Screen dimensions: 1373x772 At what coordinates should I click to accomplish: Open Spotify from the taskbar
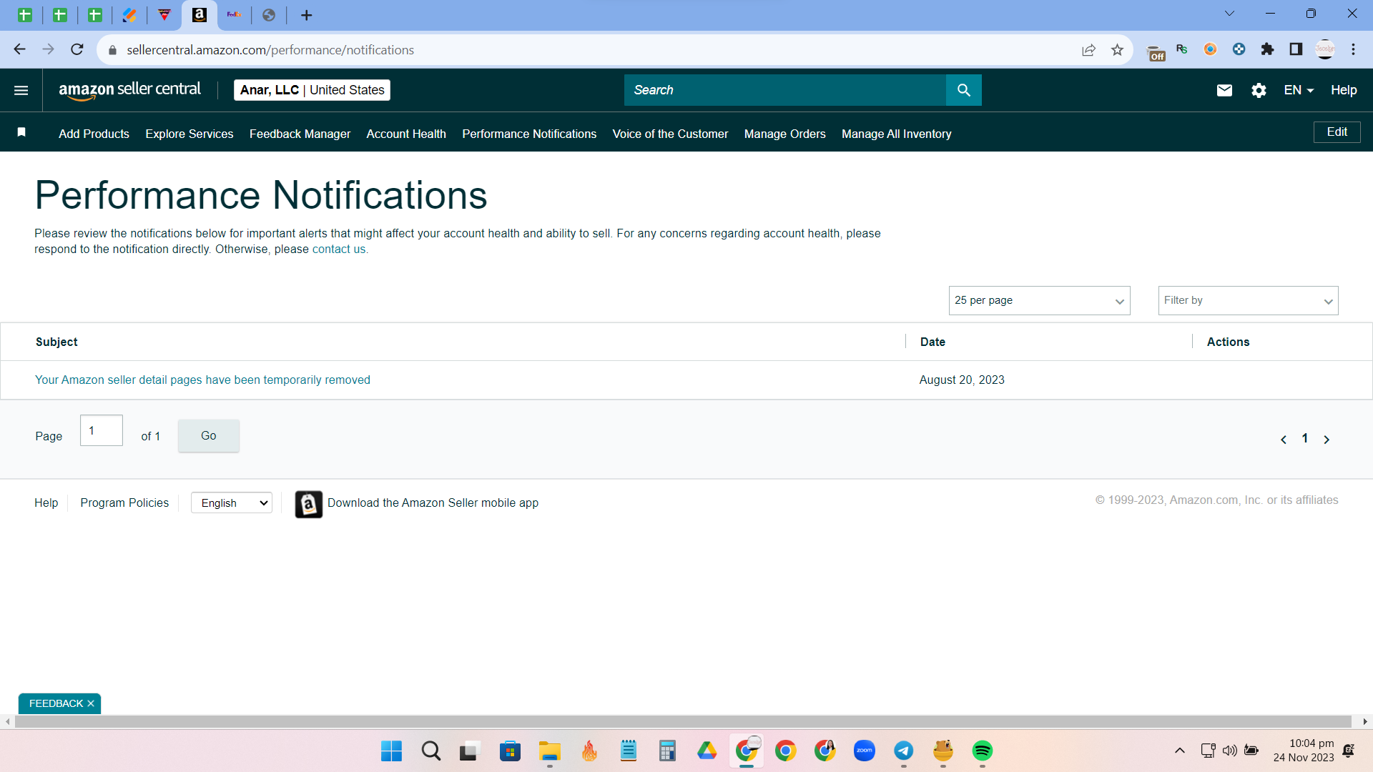point(983,751)
